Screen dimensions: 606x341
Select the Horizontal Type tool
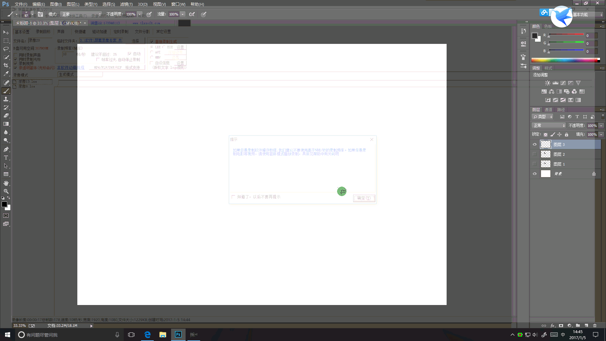[x=6, y=157]
